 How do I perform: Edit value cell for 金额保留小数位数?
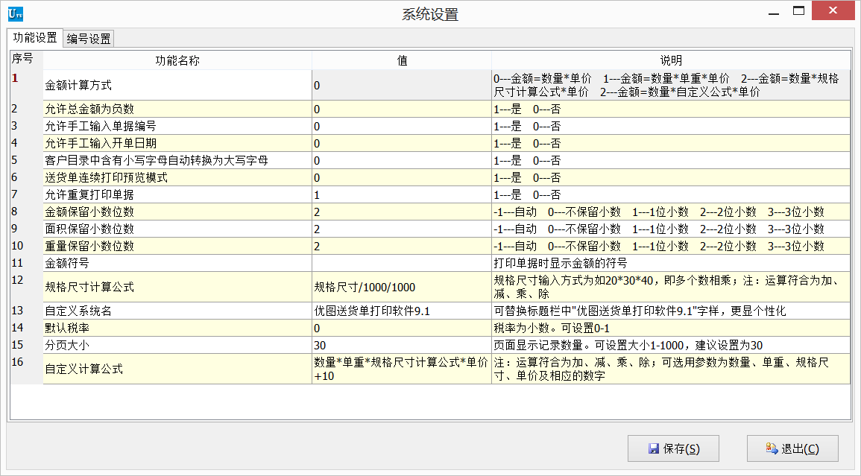tap(402, 212)
